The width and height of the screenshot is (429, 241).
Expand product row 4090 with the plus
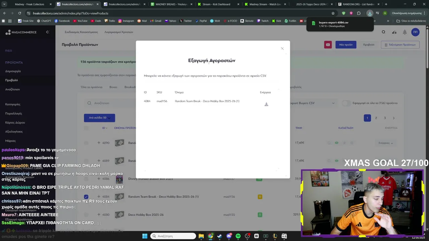pos(99,143)
